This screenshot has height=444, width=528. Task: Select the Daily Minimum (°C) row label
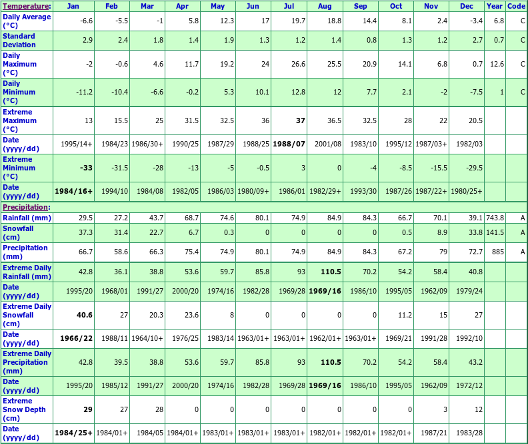pyautogui.click(x=19, y=92)
